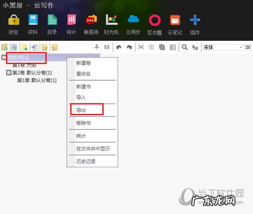Collapse the 我的书[1] tree node box
The image size is (253, 214).
coord(4,57)
